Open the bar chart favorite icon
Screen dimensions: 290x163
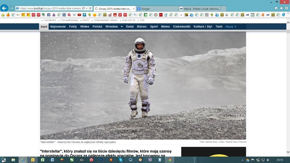coord(110,15)
